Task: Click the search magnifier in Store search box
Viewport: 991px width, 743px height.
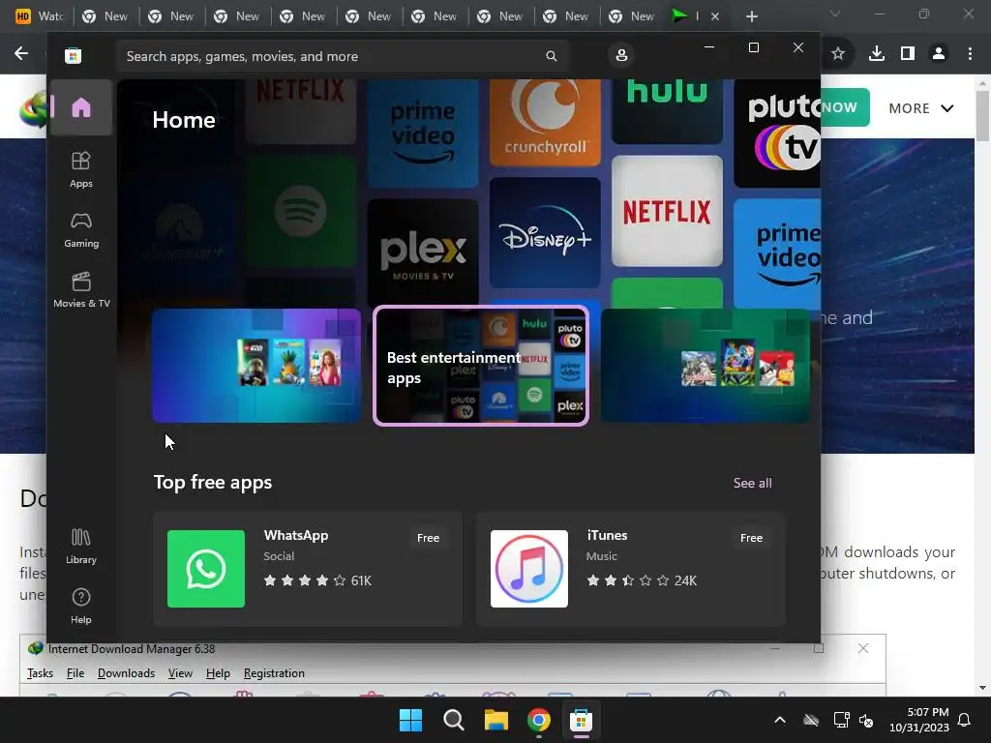Action: click(x=551, y=56)
